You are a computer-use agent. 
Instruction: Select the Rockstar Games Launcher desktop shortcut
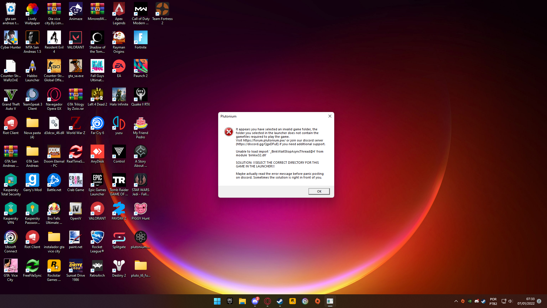click(54, 270)
